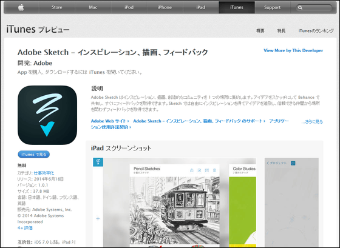Click the iPad スクリーンショット heading
Screen dimensions: 340x248
click(121, 148)
